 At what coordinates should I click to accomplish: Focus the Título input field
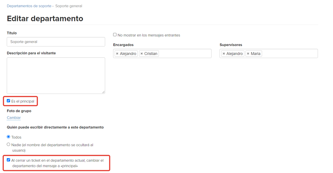coord(56,42)
